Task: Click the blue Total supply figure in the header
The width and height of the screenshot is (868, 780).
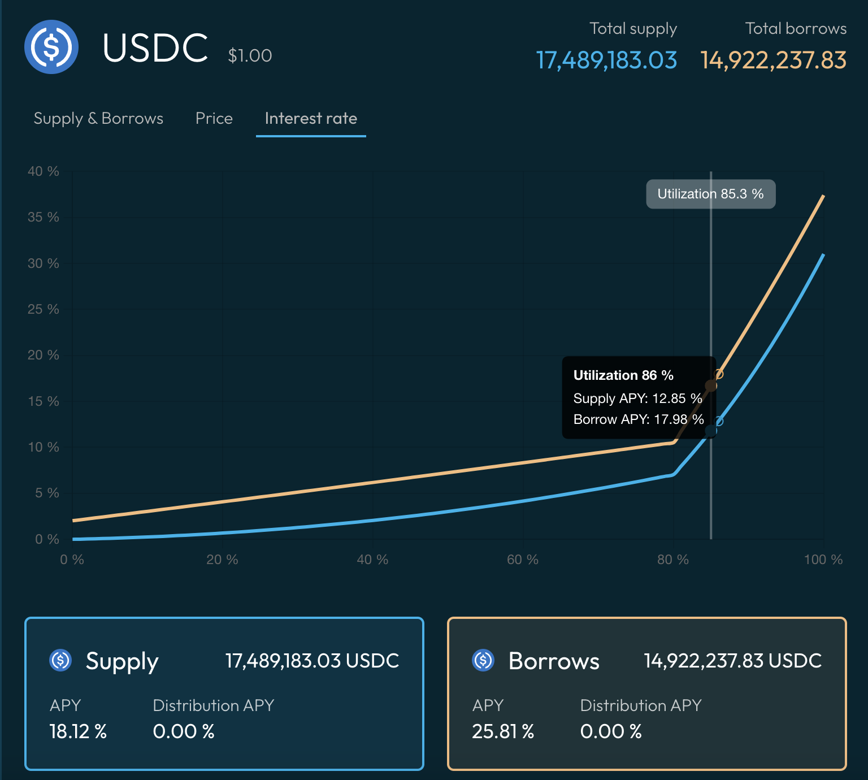Action: coord(606,60)
